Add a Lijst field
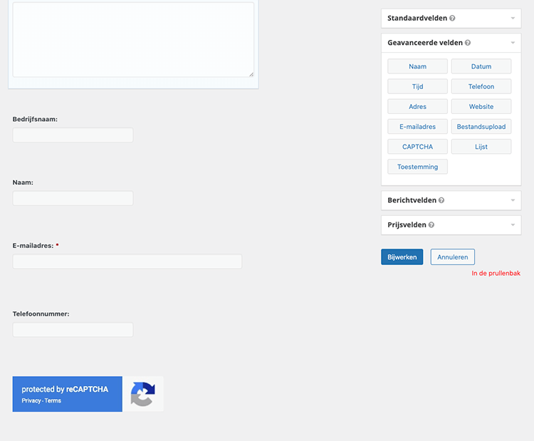Image resolution: width=534 pixels, height=441 pixels. (x=481, y=147)
